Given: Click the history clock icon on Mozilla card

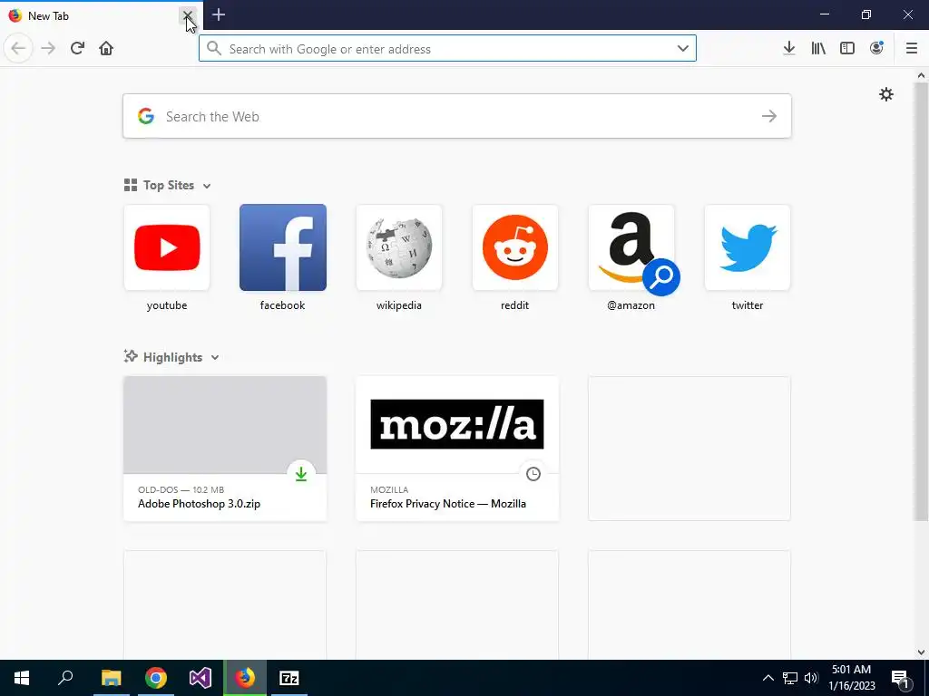Looking at the screenshot, I should 533,473.
